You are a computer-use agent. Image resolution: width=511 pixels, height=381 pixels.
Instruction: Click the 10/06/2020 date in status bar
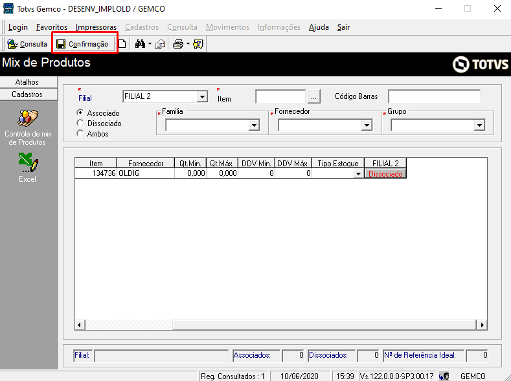[x=299, y=376]
